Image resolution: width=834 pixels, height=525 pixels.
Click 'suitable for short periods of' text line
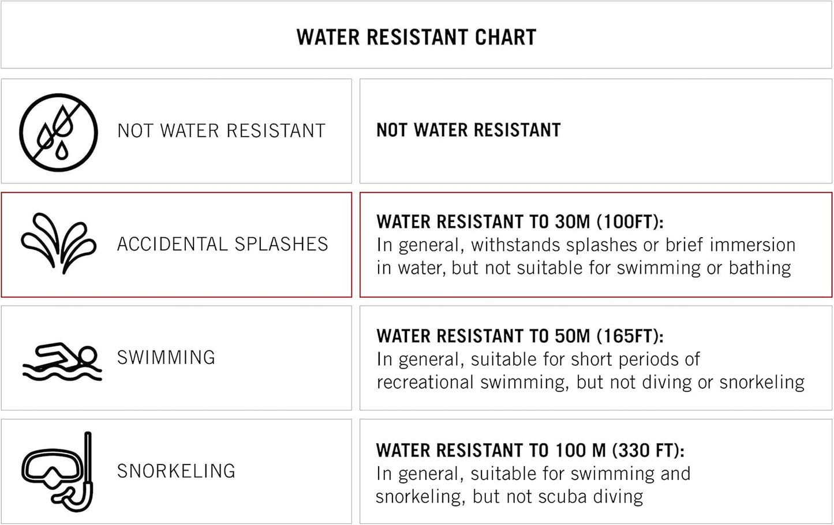point(538,359)
